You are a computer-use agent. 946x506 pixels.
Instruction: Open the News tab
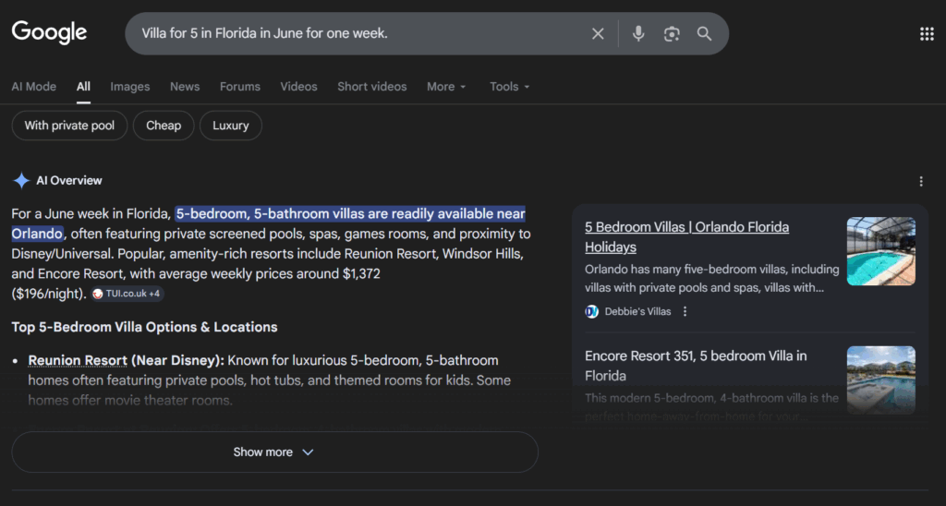point(185,86)
